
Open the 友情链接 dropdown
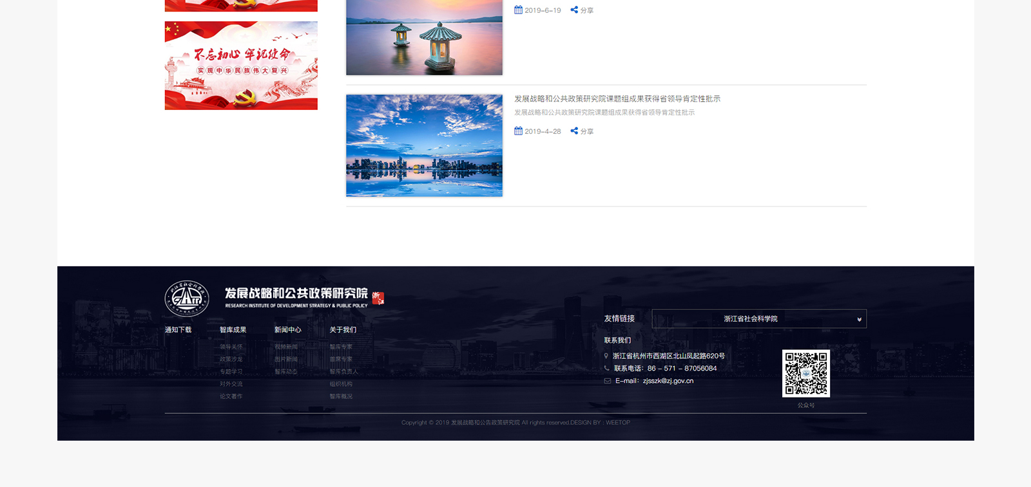click(x=758, y=318)
